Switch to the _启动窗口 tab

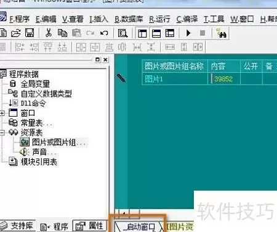click(140, 227)
